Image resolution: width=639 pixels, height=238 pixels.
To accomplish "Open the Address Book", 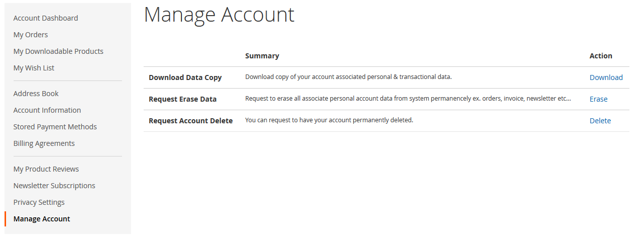I will pyautogui.click(x=36, y=94).
